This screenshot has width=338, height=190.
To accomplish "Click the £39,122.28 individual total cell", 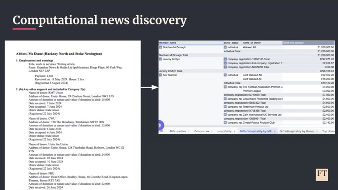I will point(327,83).
